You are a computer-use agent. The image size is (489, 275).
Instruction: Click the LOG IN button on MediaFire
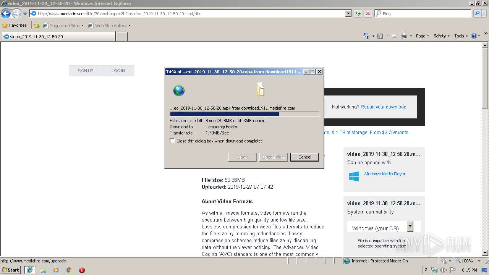point(118,71)
